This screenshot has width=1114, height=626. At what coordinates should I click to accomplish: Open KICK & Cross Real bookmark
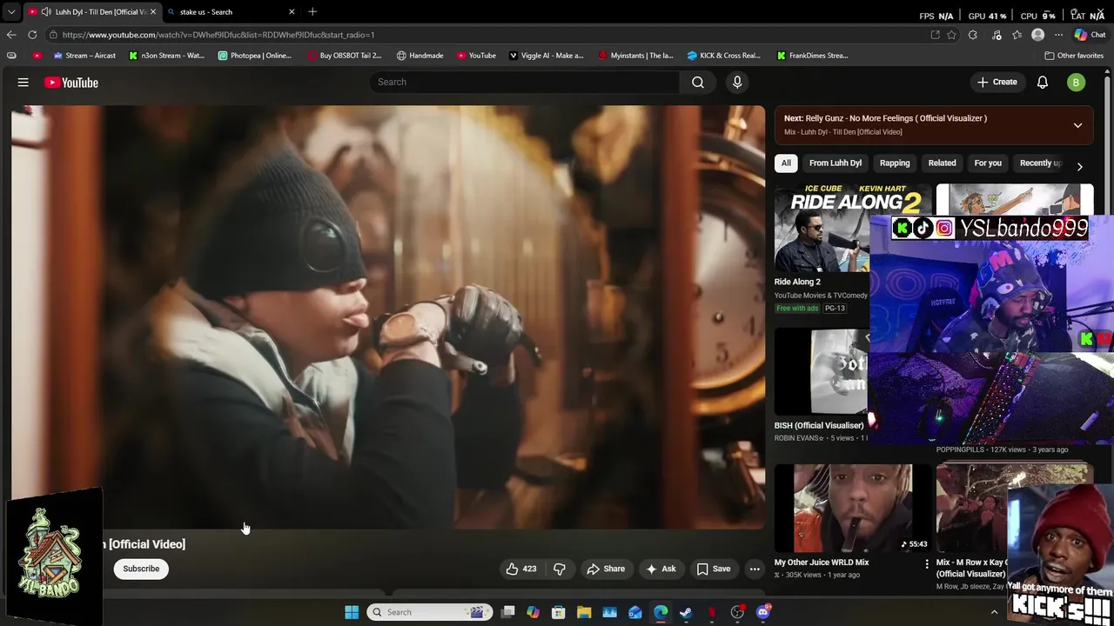point(724,56)
